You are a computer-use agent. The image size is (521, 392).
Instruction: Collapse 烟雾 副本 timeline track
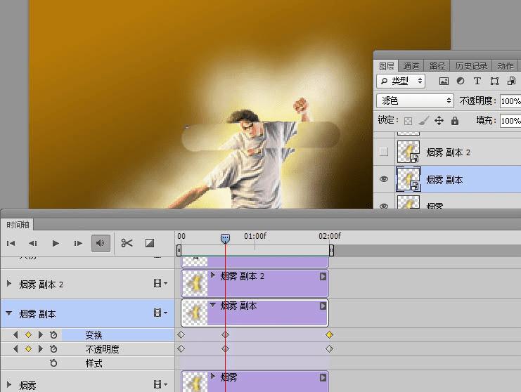coord(9,313)
